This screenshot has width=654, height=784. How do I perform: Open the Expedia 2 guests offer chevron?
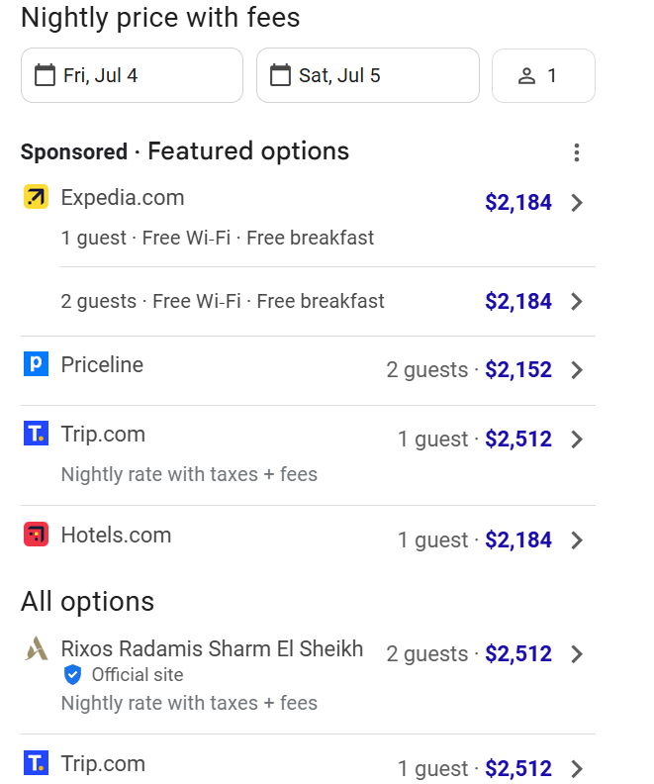point(578,302)
